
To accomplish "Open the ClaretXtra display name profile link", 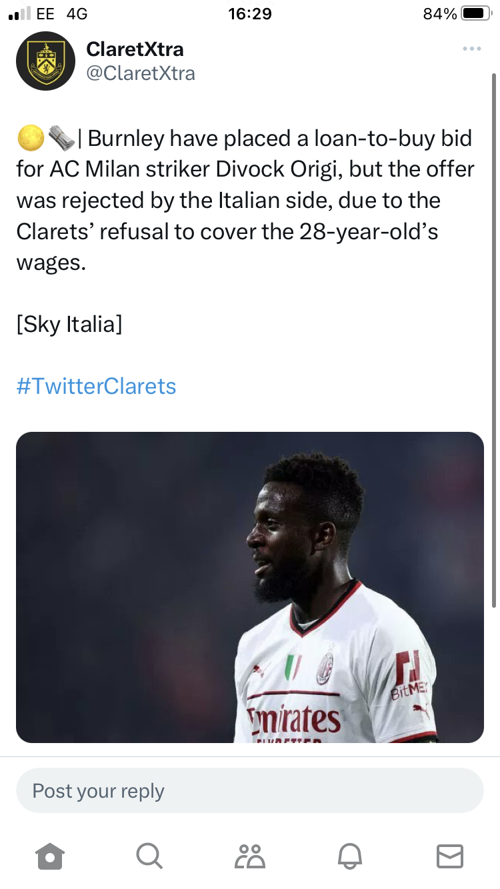I will pos(135,49).
